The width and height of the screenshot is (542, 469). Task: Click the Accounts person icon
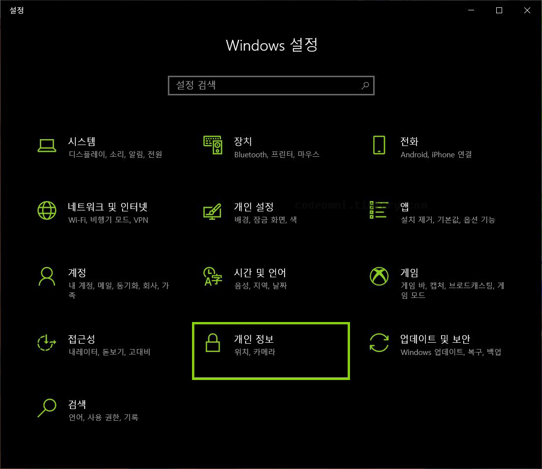[x=47, y=276]
